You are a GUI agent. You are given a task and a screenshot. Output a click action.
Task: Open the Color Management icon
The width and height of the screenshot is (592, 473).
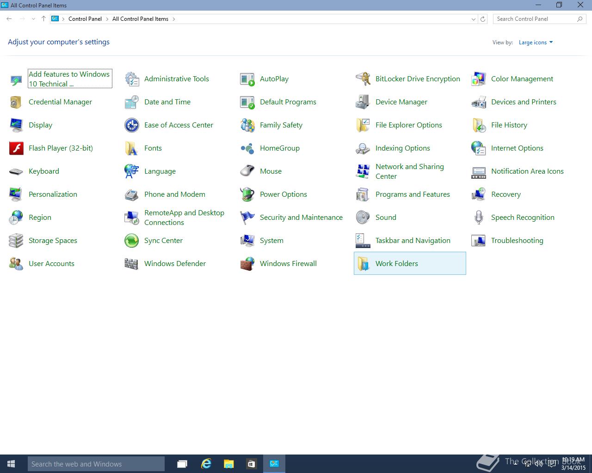point(479,79)
